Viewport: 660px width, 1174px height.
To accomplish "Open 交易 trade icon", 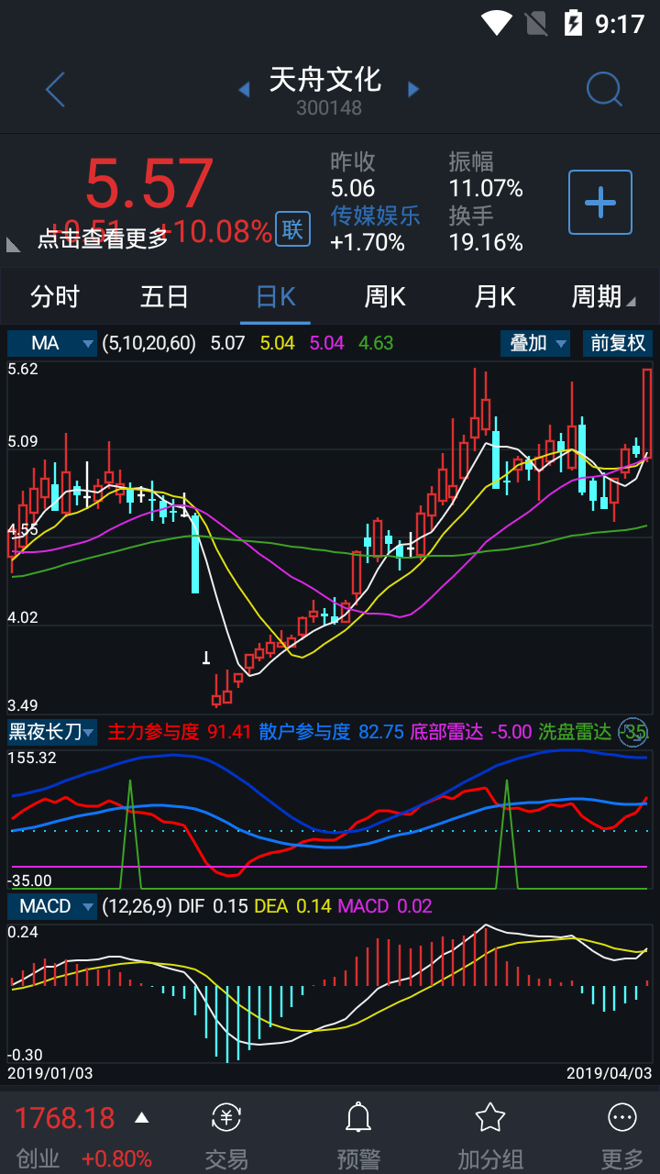I will [226, 1118].
